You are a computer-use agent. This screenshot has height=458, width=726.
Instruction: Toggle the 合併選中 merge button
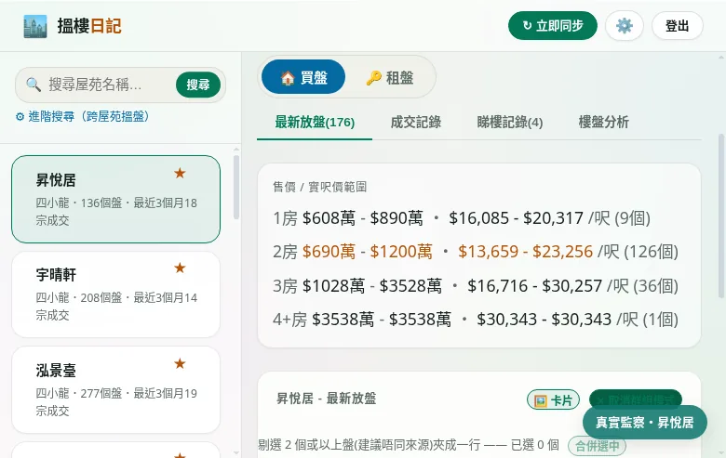click(598, 446)
